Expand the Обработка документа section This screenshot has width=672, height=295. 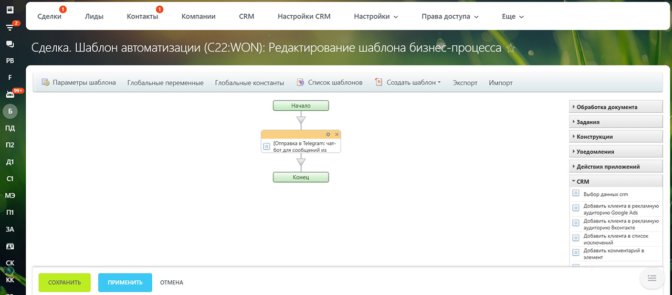615,107
